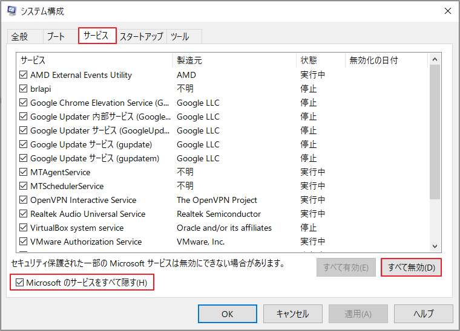Confirm with the OK button
Screen dimensions: 460x331
pyautogui.click(x=228, y=313)
